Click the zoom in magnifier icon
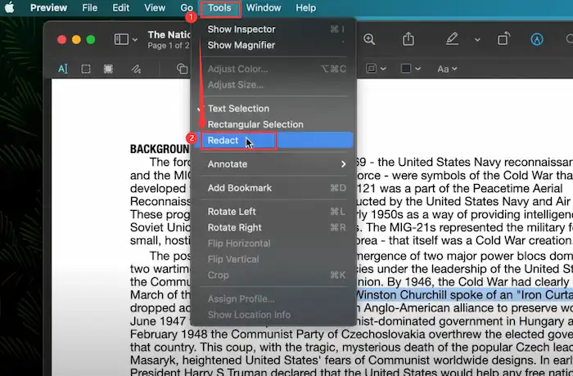Screen dimensions: 573x376 pos(369,39)
